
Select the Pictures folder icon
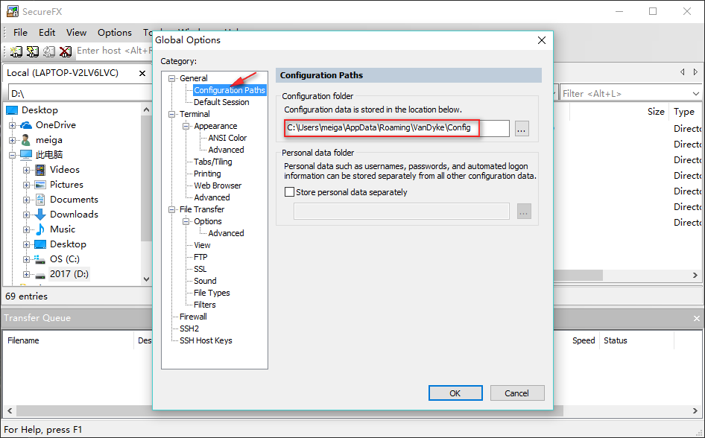point(40,185)
